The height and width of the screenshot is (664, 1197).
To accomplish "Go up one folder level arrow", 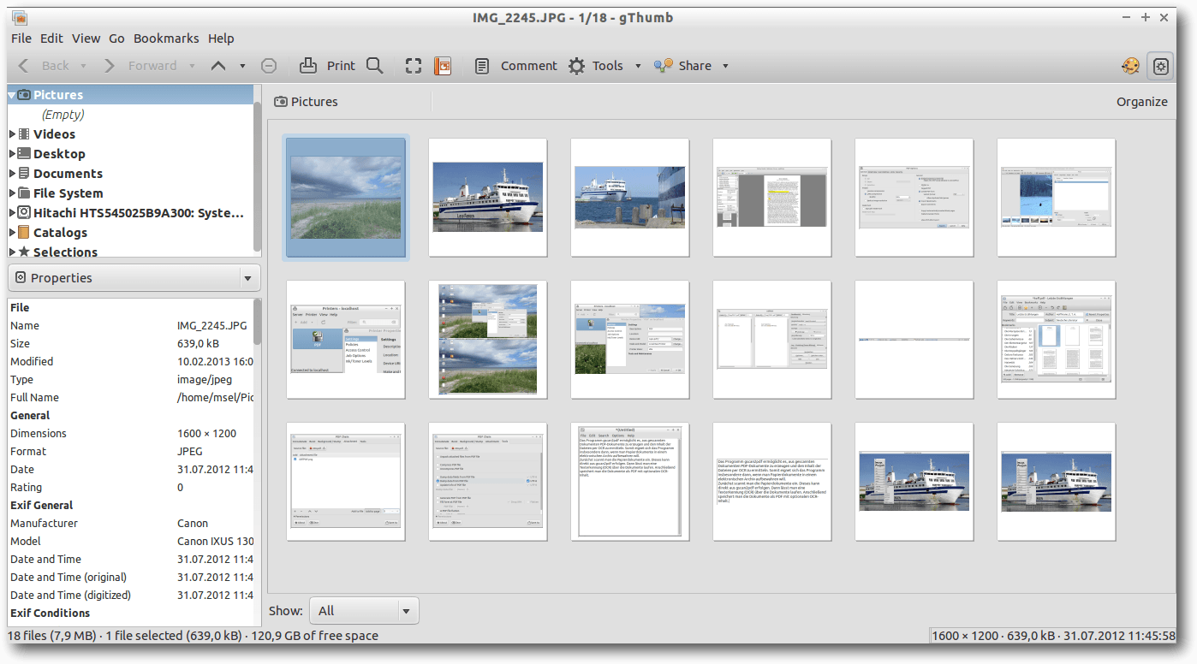I will (x=218, y=66).
